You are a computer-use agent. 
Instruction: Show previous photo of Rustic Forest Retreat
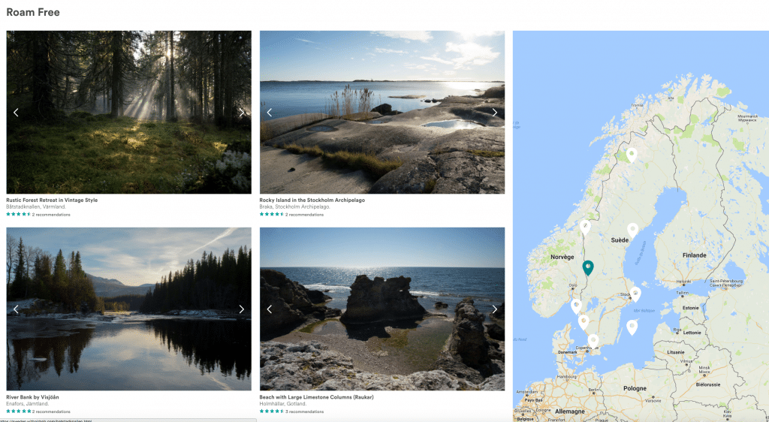click(x=16, y=113)
